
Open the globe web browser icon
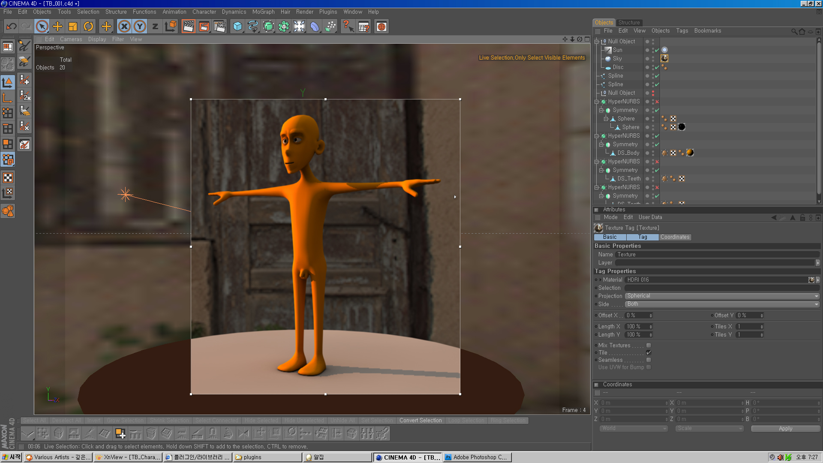[x=381, y=27]
